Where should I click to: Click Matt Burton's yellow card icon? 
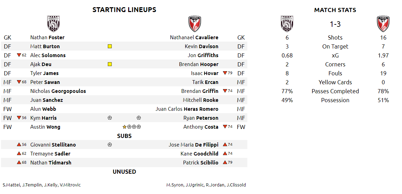coord(110,46)
